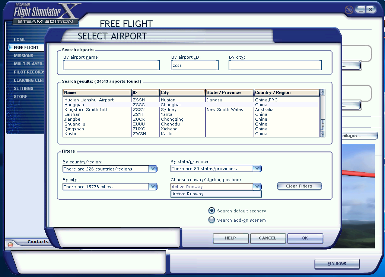
Task: Mute sound with the speaker icon
Action: point(349,9)
